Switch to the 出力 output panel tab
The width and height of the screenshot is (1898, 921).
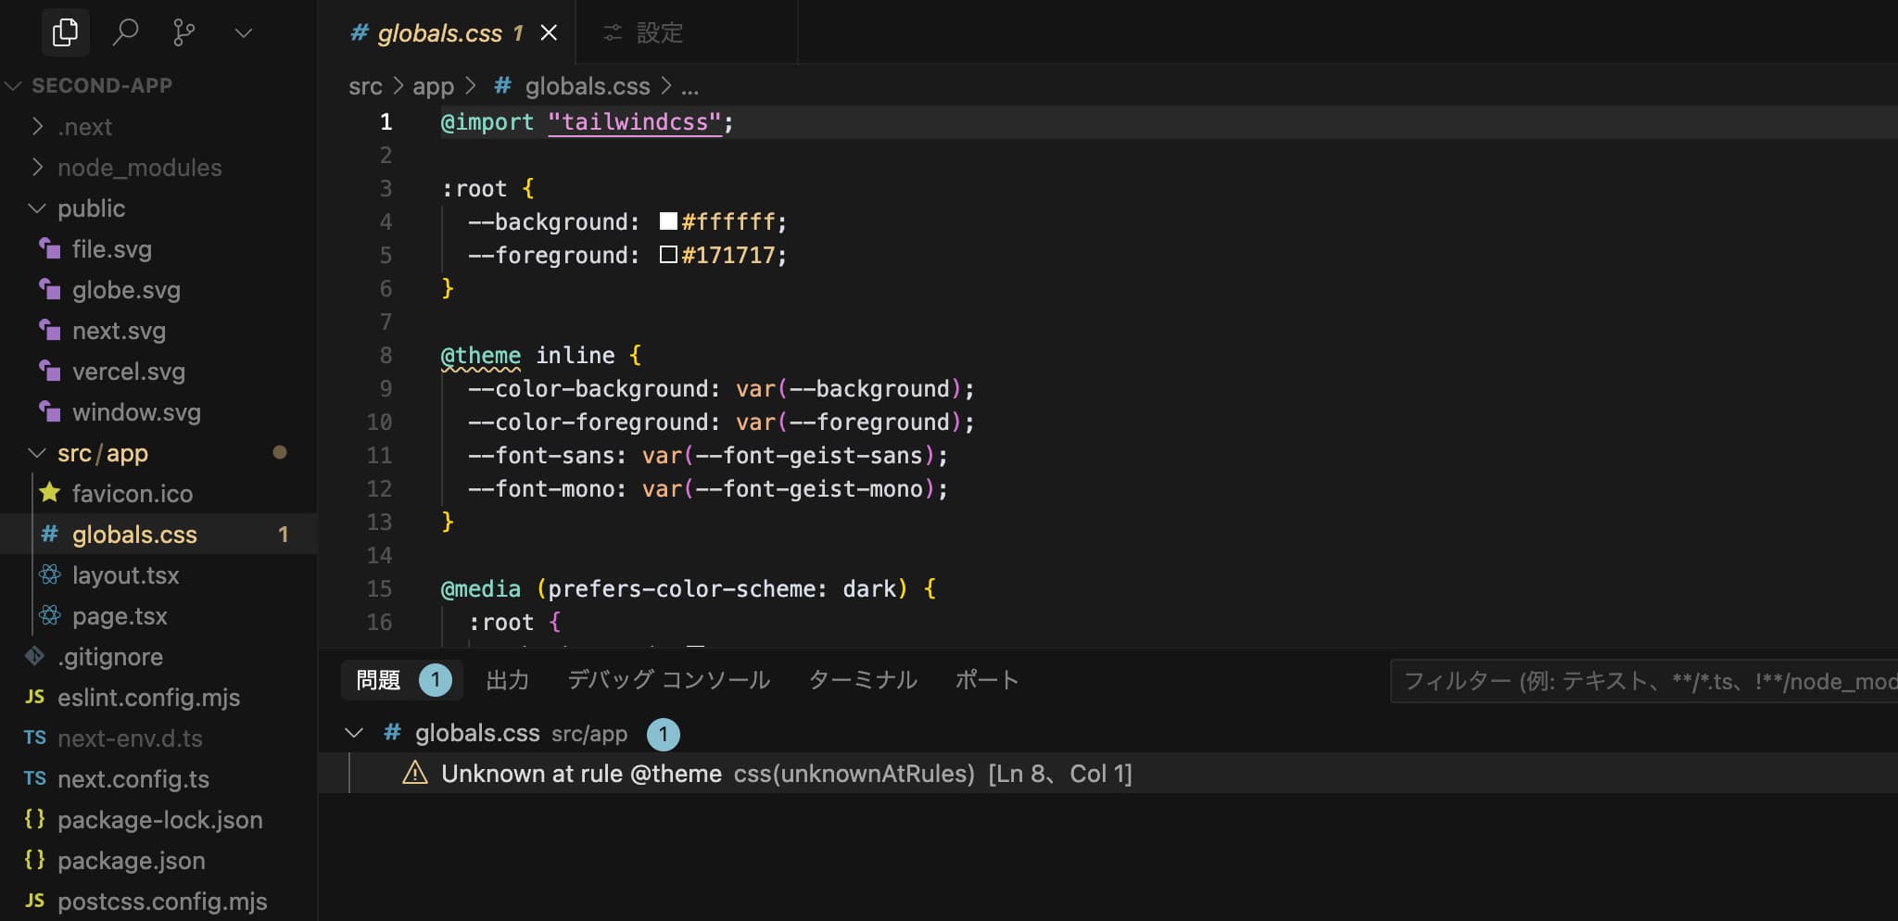coord(508,680)
